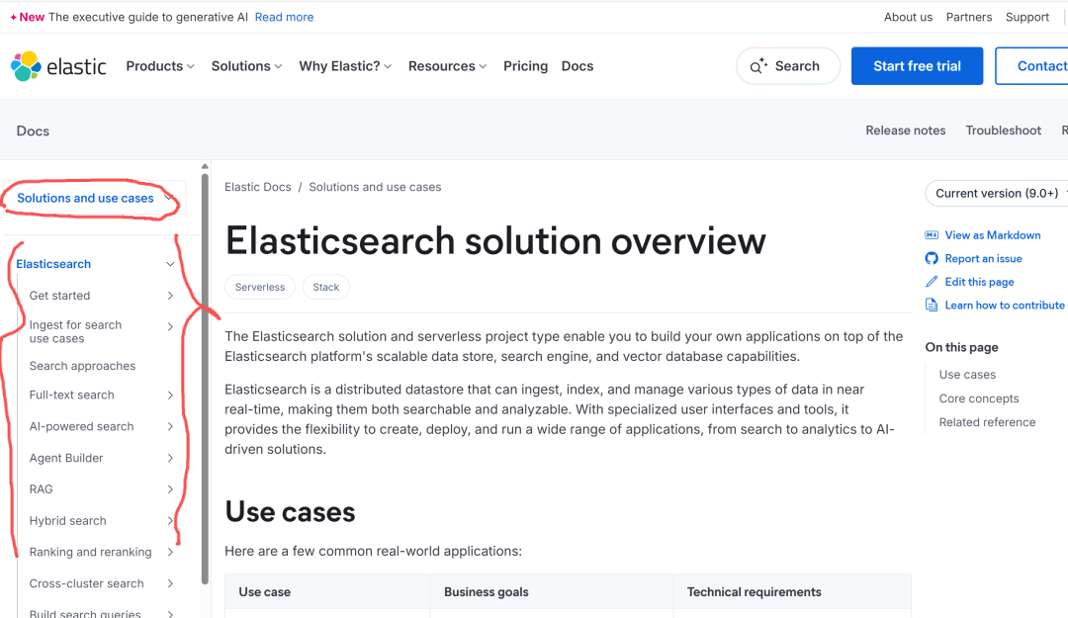Click the Contact button

coord(1031,66)
